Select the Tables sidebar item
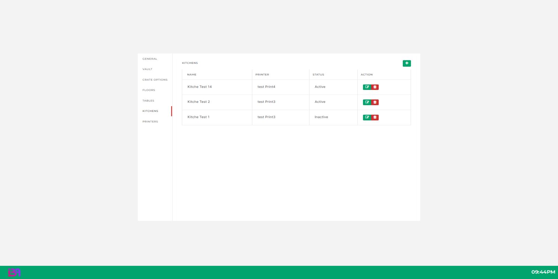Image resolution: width=558 pixels, height=279 pixels. (148, 101)
